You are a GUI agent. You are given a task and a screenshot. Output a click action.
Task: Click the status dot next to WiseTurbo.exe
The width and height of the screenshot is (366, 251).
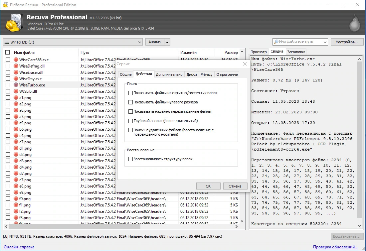pyautogui.click(x=16, y=85)
